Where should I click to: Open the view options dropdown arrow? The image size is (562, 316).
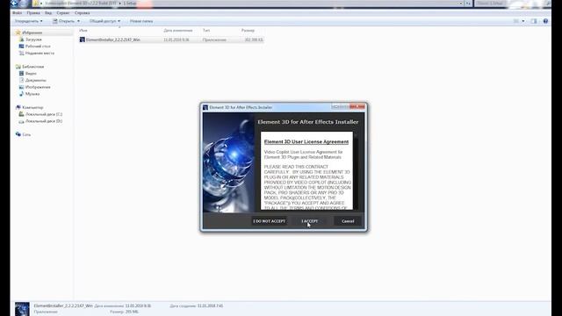click(x=523, y=21)
